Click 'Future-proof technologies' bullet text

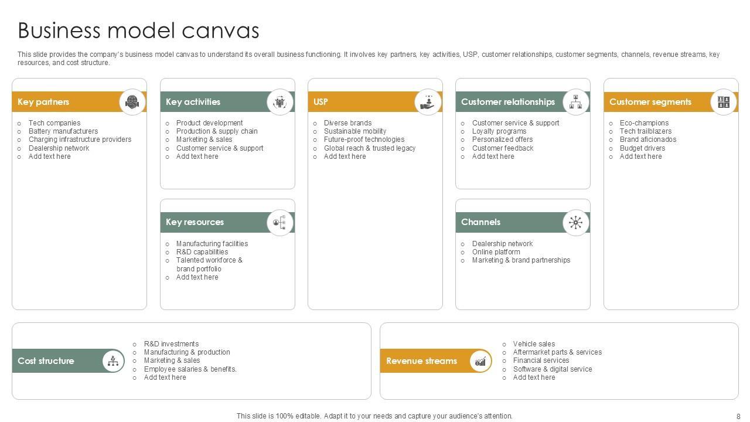(x=364, y=139)
